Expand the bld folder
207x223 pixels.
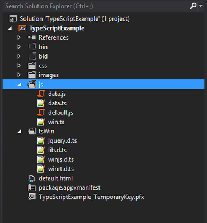point(19,56)
